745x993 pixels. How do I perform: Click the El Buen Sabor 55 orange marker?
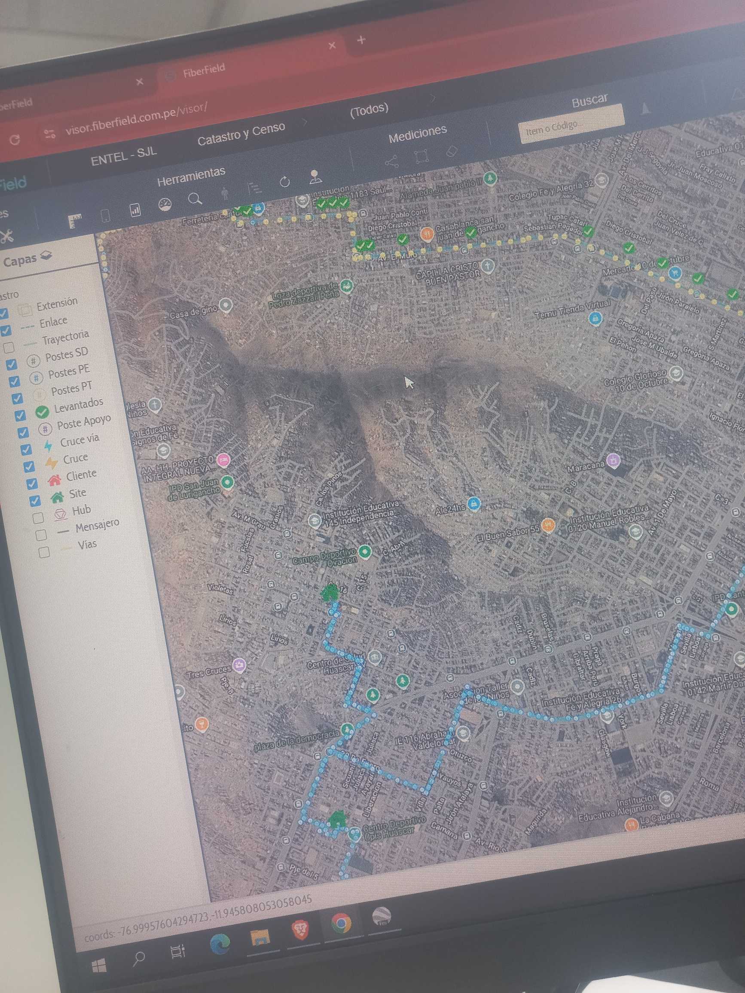coord(547,524)
